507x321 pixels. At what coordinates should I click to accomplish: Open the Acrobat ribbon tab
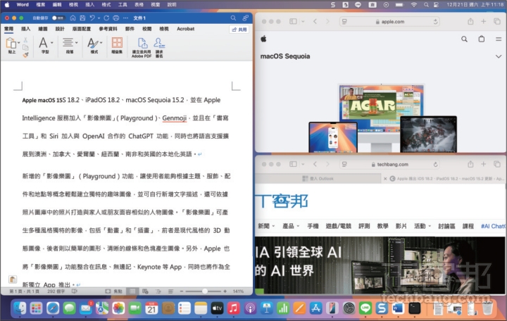[186, 29]
